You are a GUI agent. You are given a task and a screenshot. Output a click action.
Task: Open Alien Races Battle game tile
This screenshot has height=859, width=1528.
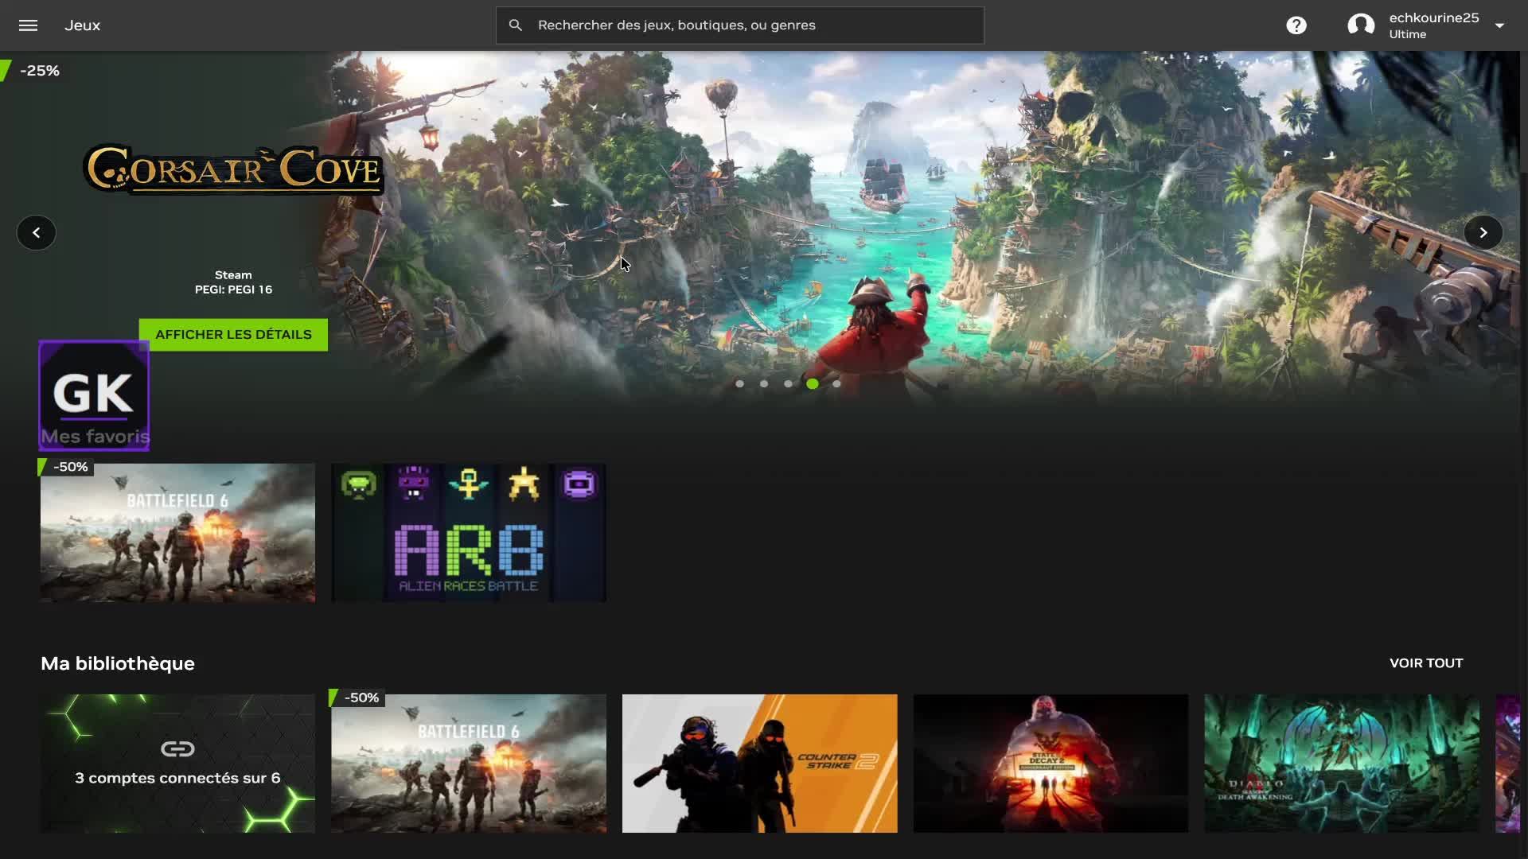[469, 533]
